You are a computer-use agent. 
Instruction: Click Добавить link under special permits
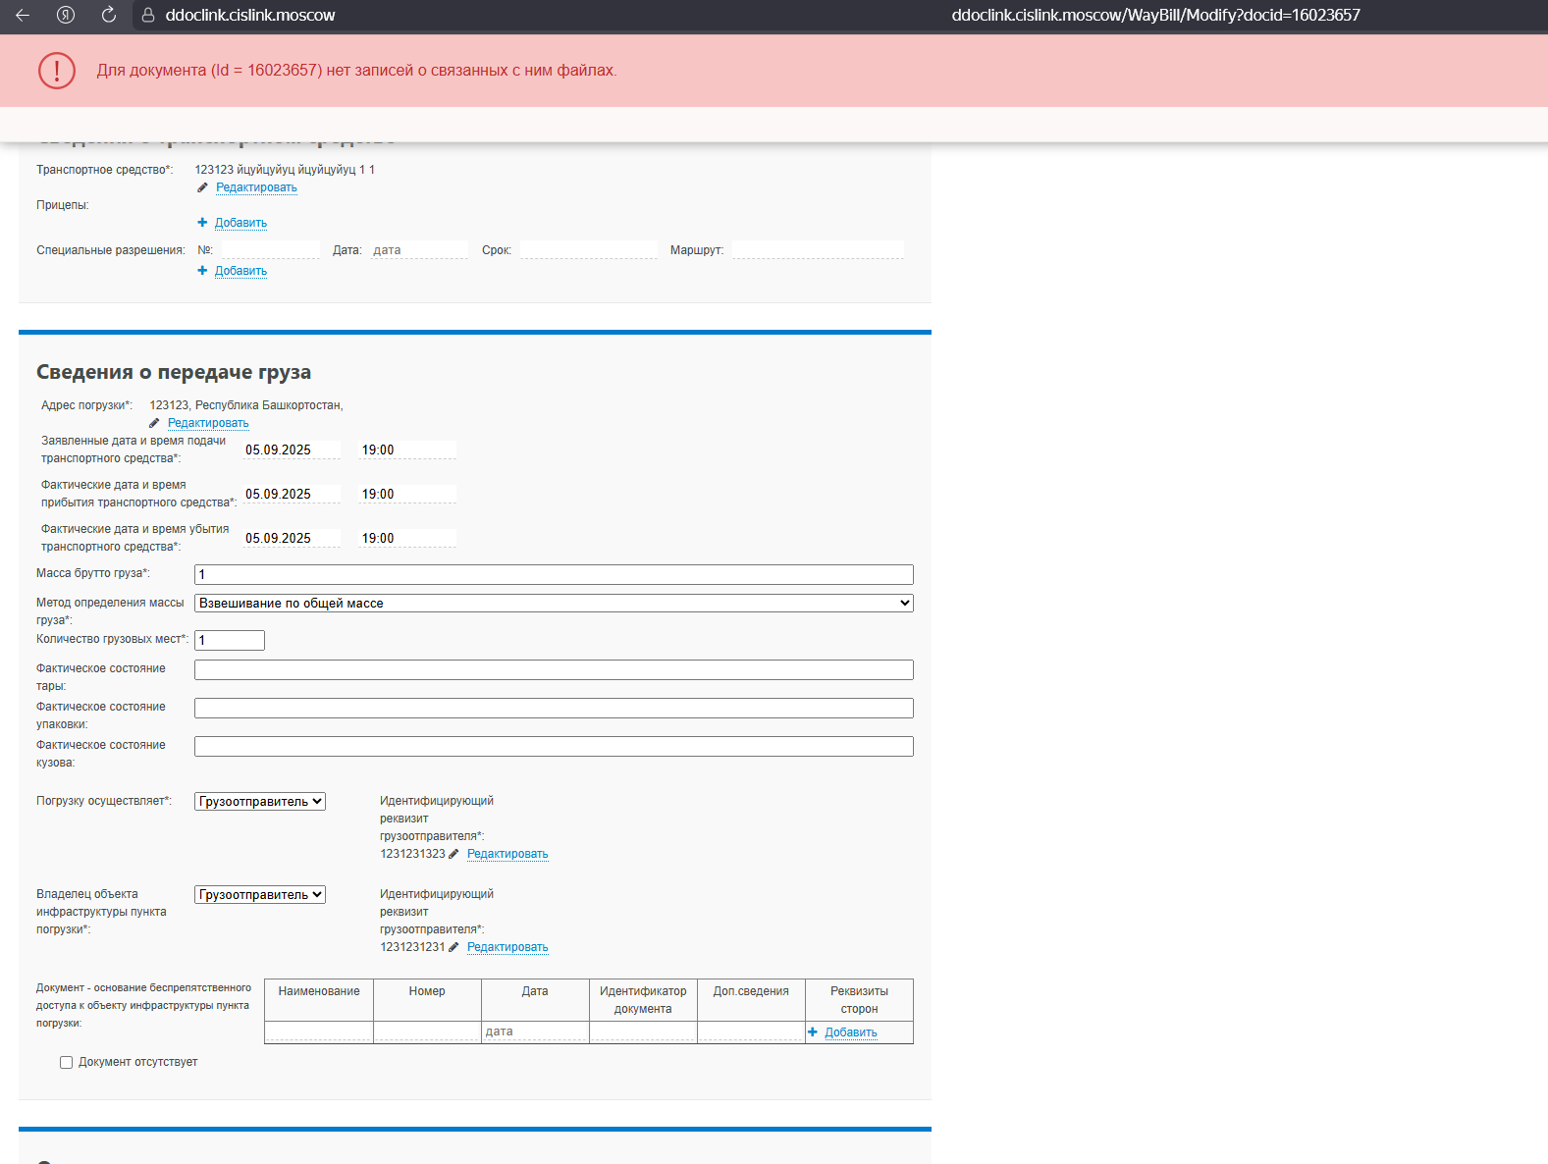click(x=240, y=271)
